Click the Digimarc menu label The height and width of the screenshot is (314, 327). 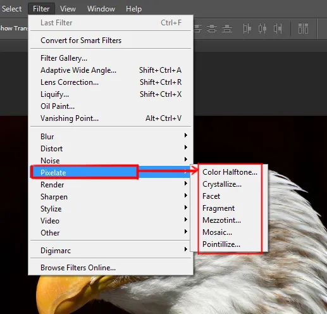coord(56,251)
